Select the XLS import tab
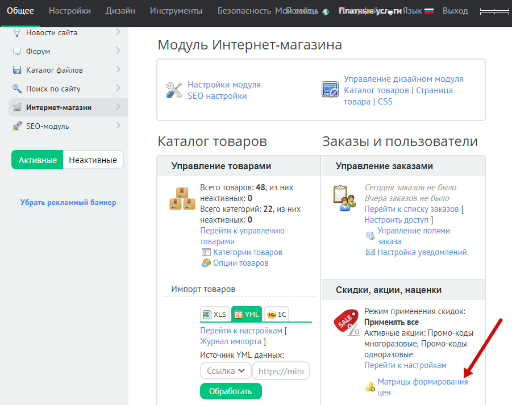The image size is (512, 405). point(214,314)
